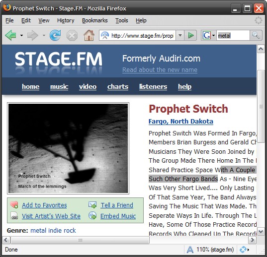
Task: Open the listeners navigation link
Action: click(x=153, y=86)
